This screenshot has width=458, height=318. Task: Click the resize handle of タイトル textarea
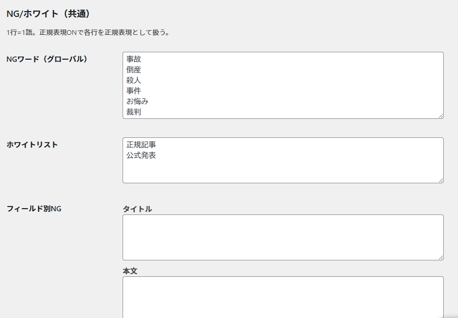(x=440, y=257)
